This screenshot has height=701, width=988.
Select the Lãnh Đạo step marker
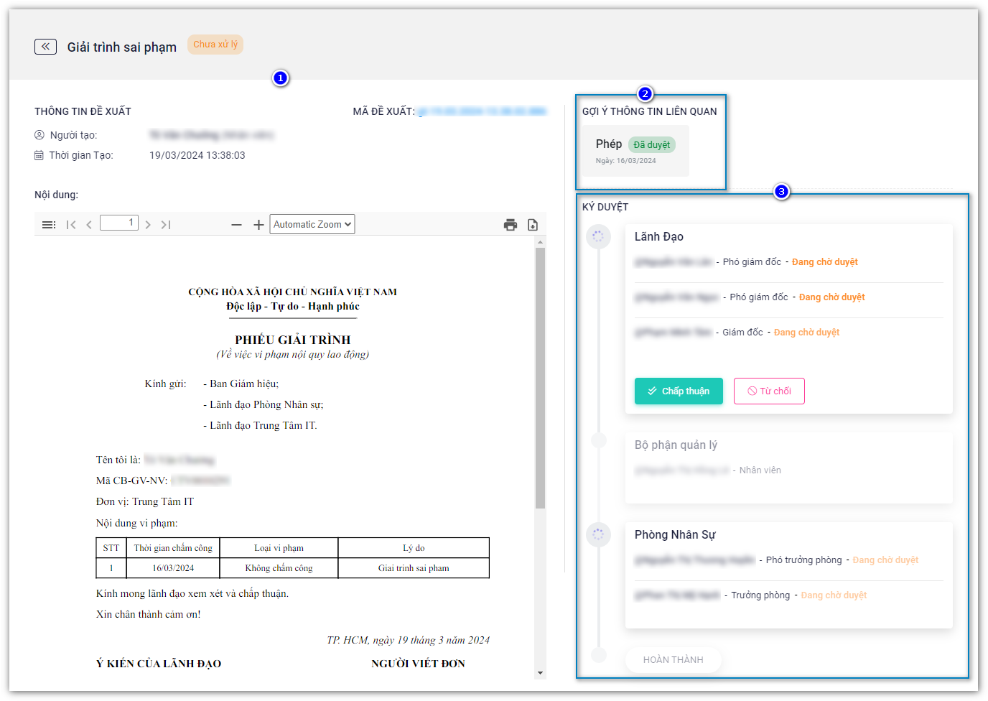598,236
